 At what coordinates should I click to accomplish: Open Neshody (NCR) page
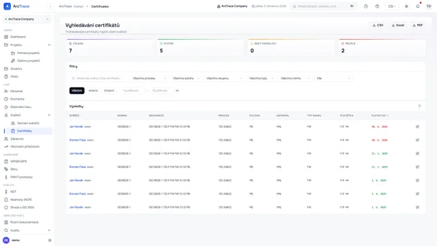pyautogui.click(x=21, y=200)
